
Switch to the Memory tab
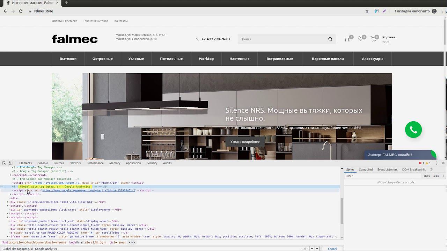click(115, 163)
